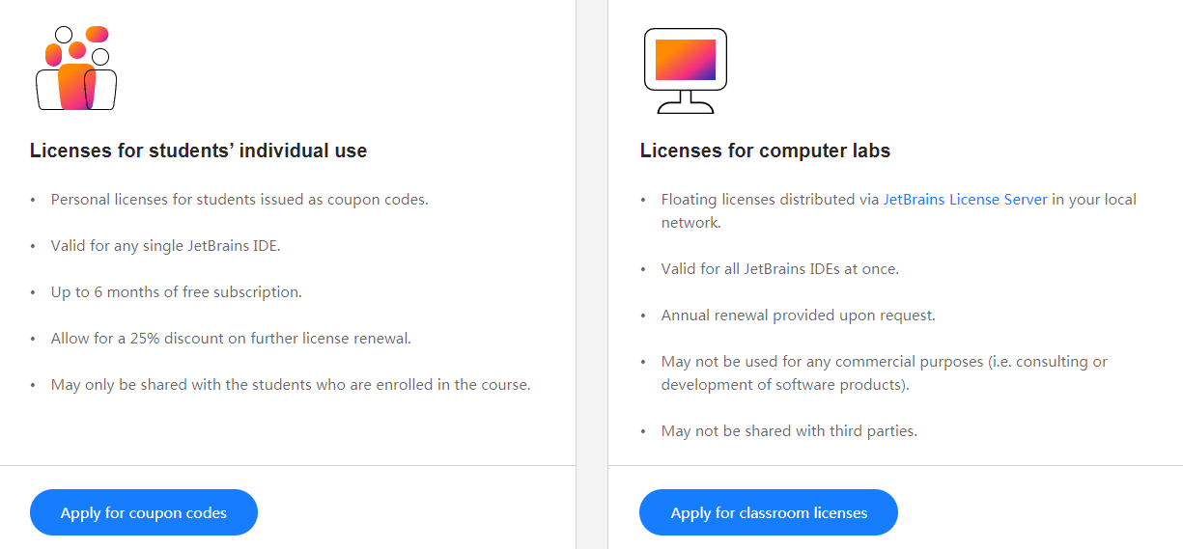
Task: Click the text Valid for any single JetBrains IDE
Action: point(165,246)
